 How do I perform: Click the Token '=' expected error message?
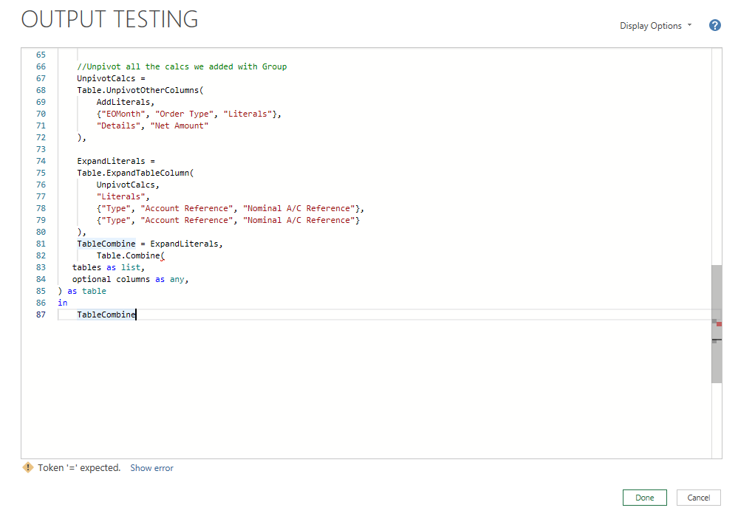(x=79, y=467)
